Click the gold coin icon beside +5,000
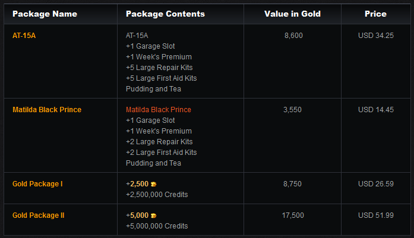This screenshot has height=238, width=414. 154,215
